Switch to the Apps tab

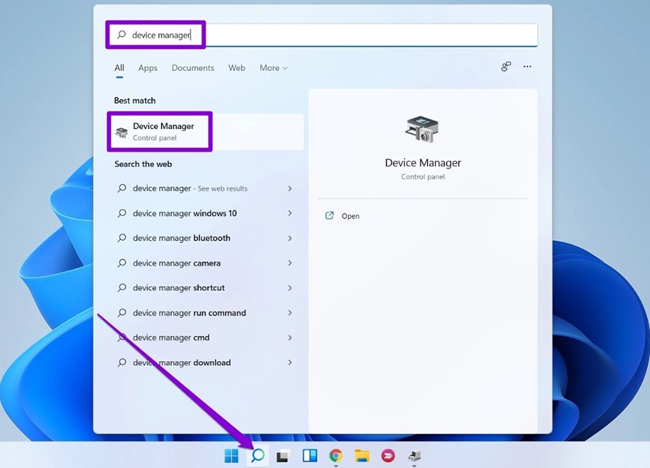pyautogui.click(x=148, y=68)
